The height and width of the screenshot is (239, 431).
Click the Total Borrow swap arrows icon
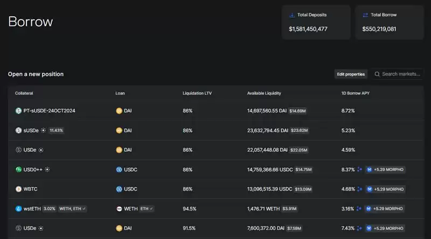point(365,15)
